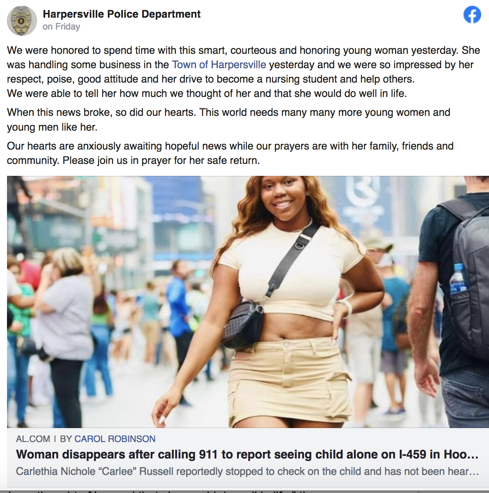This screenshot has width=489, height=493.
Task: Open the Harpersville Police badge avatar
Action: (22, 21)
